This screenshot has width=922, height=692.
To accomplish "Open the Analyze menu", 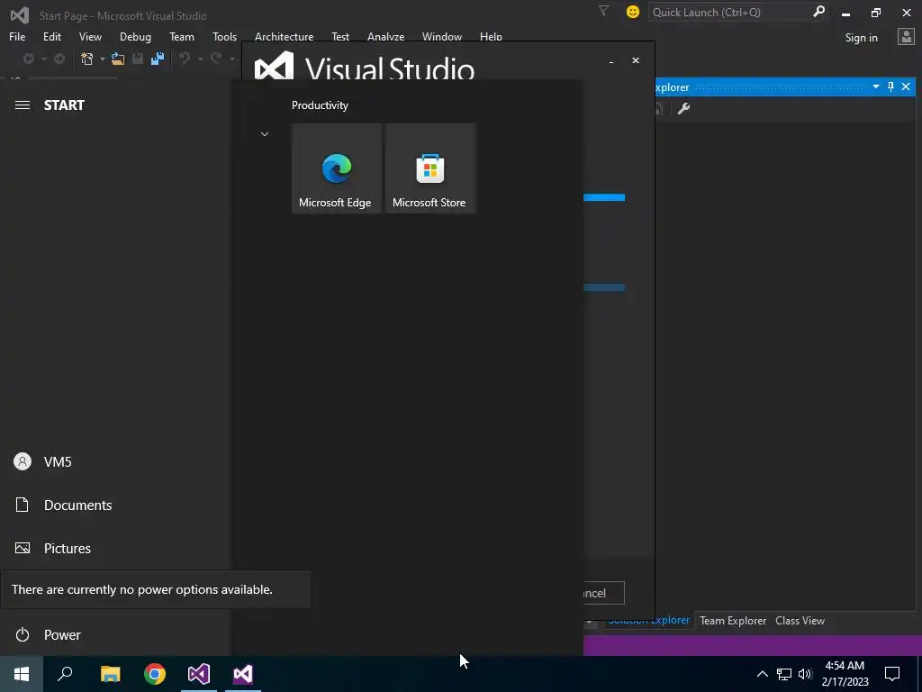I will [x=385, y=36].
